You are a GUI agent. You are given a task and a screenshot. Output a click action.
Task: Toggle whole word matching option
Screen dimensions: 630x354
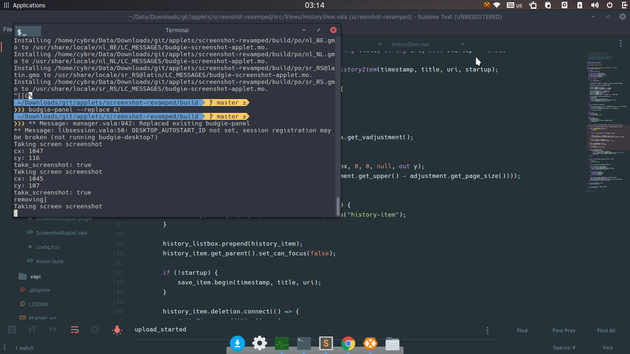[x=53, y=330]
